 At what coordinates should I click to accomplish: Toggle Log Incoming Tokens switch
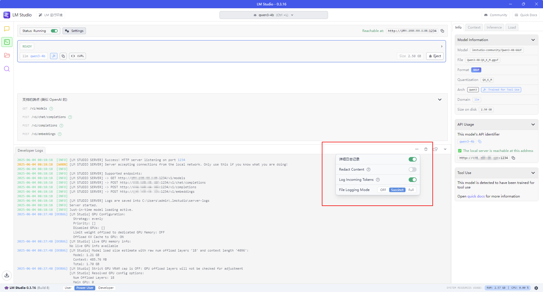point(413,180)
